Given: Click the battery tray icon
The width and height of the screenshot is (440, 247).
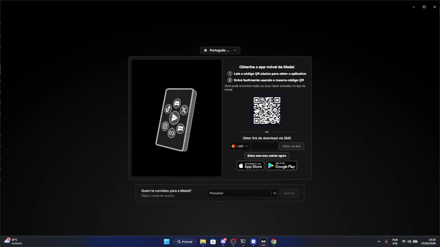Looking at the screenshot, I should [x=415, y=242].
